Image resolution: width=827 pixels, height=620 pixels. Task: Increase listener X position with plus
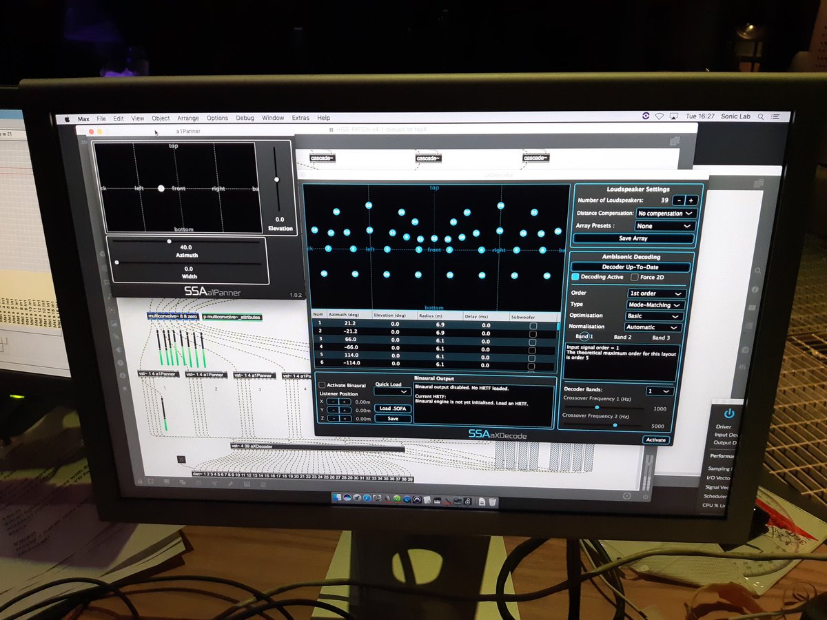click(x=344, y=402)
